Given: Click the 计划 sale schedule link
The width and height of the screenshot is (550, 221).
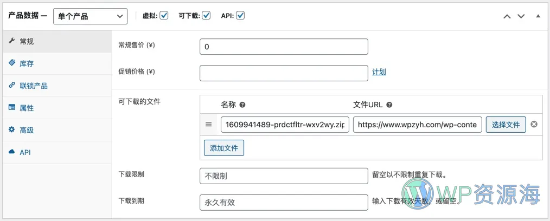Looking at the screenshot, I should pos(379,72).
